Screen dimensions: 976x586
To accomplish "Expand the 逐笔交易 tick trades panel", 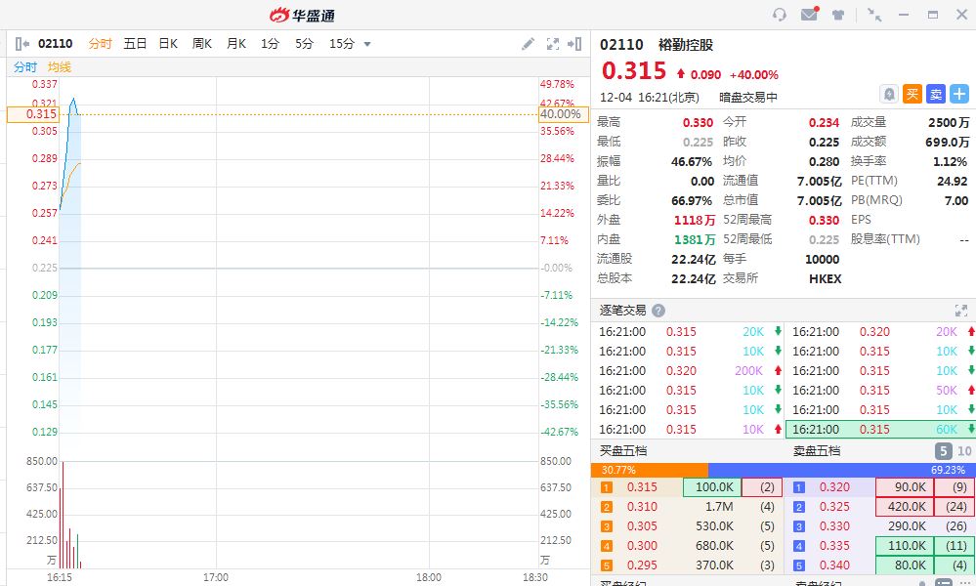I will click(x=960, y=311).
